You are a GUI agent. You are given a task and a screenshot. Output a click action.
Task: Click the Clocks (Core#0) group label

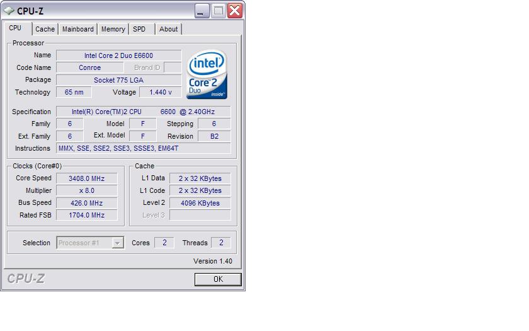(x=37, y=166)
